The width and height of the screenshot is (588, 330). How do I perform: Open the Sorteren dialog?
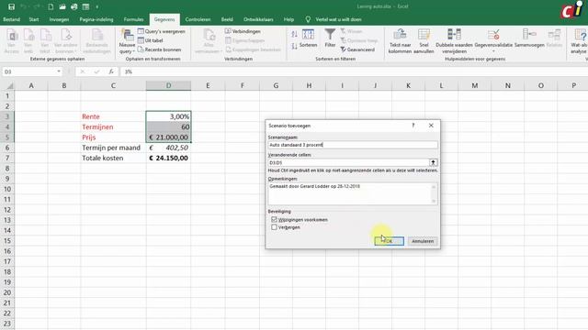[309, 38]
